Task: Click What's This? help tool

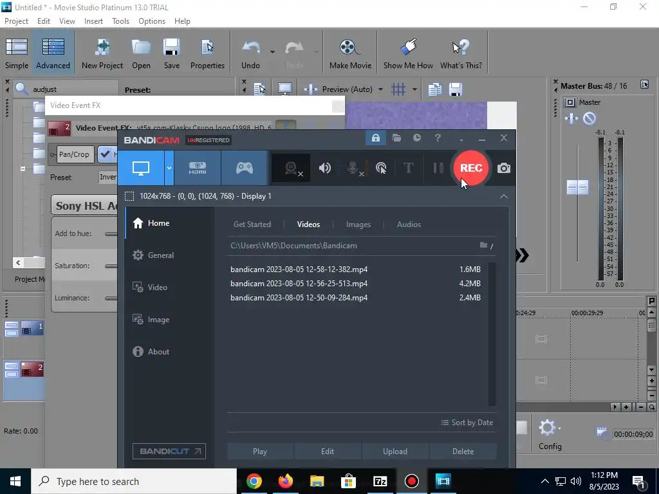Action: click(461, 53)
